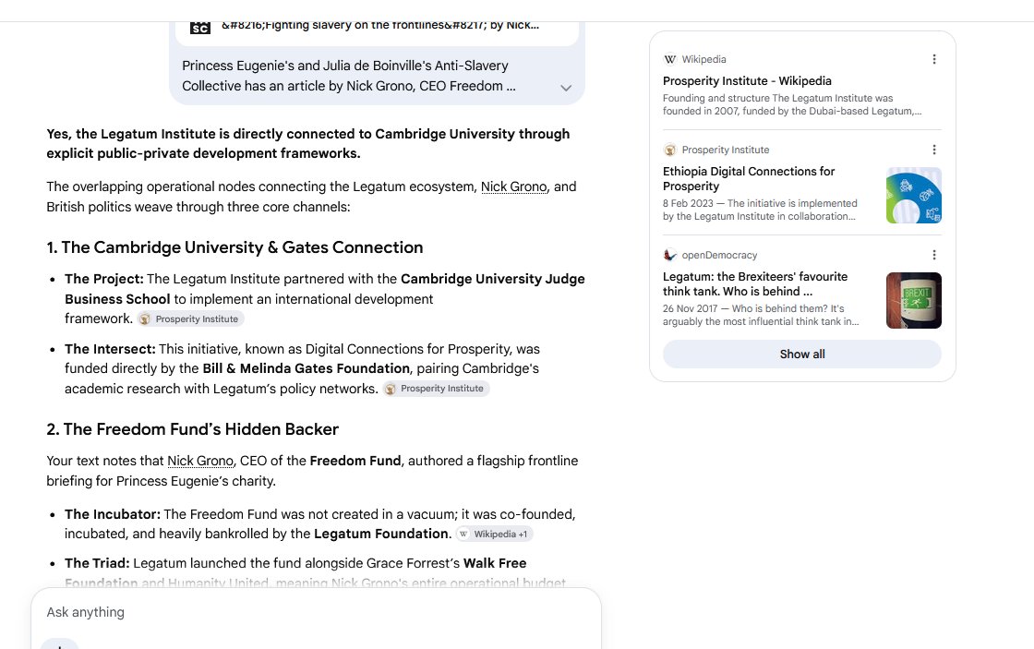Click the 'openDemocracy' source name label

tap(719, 255)
